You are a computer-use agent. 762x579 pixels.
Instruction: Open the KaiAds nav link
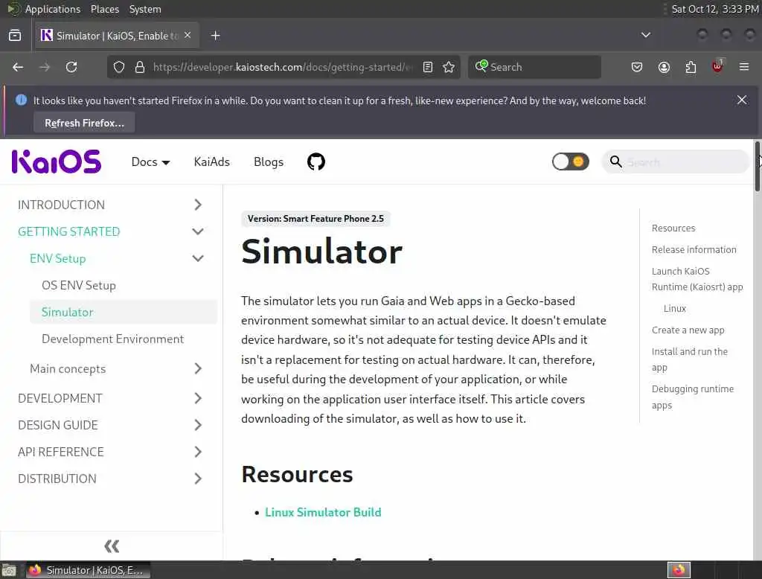click(211, 162)
